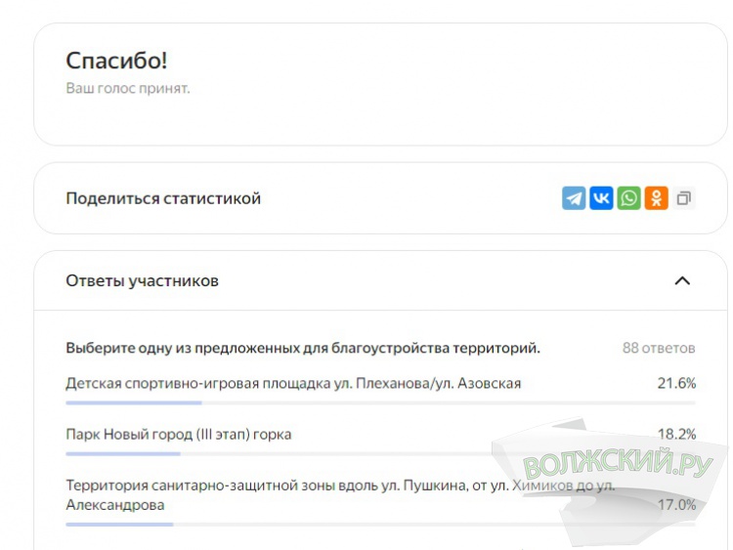733x550 pixels.
Task: Share via Odnoklassniki orange icon
Action: tap(656, 198)
